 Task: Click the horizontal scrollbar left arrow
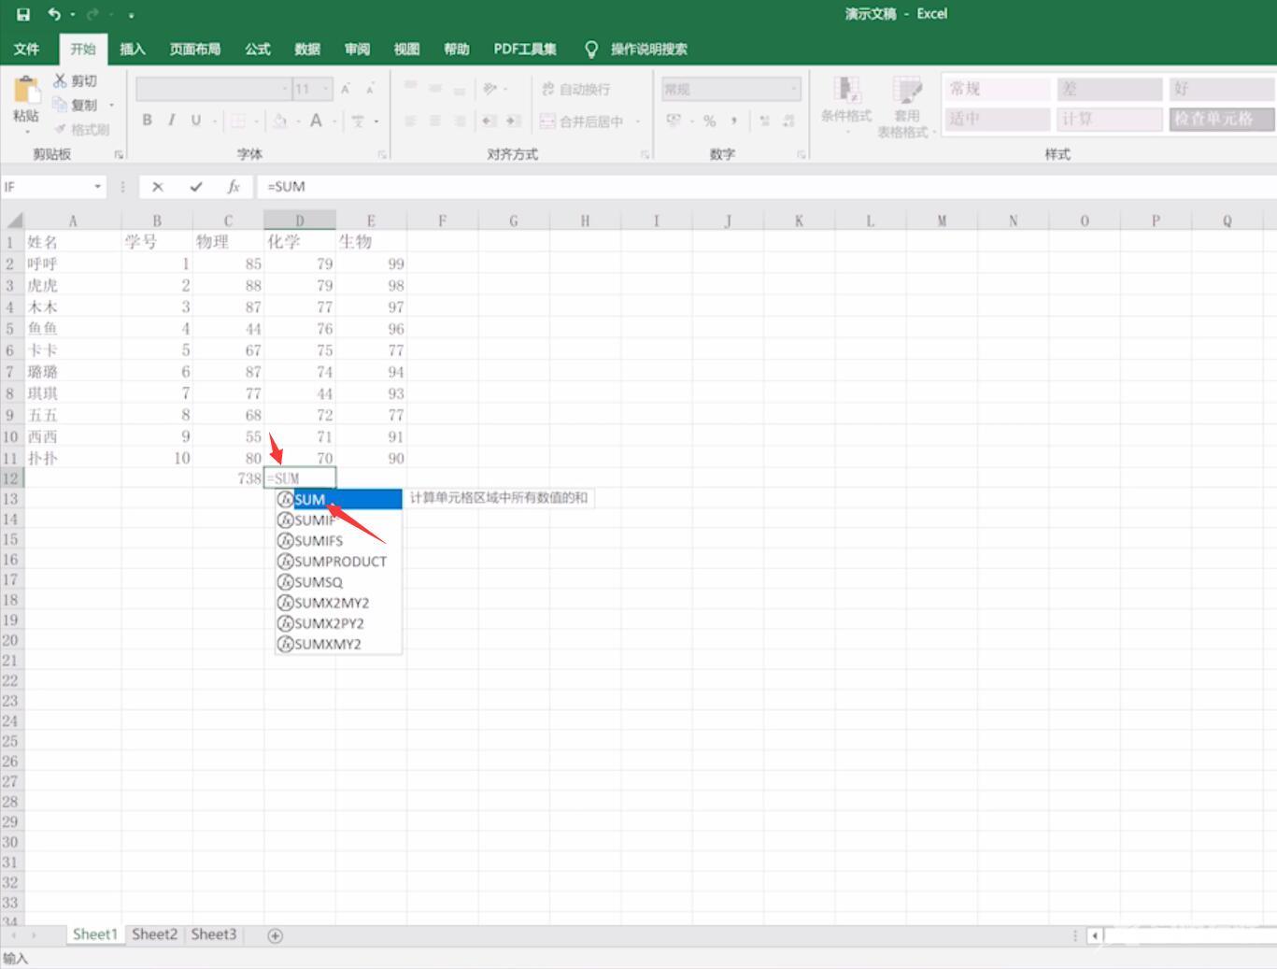coord(1095,935)
